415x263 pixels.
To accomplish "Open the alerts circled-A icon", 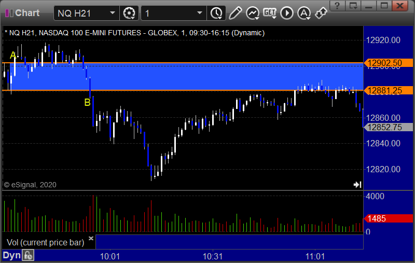I will tap(304, 13).
